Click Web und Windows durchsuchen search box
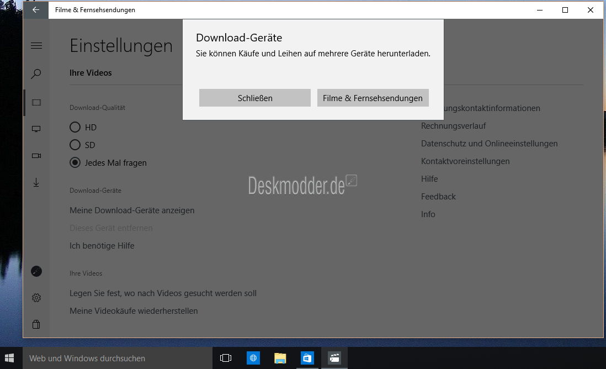Viewport: 606px width, 369px height. click(118, 358)
